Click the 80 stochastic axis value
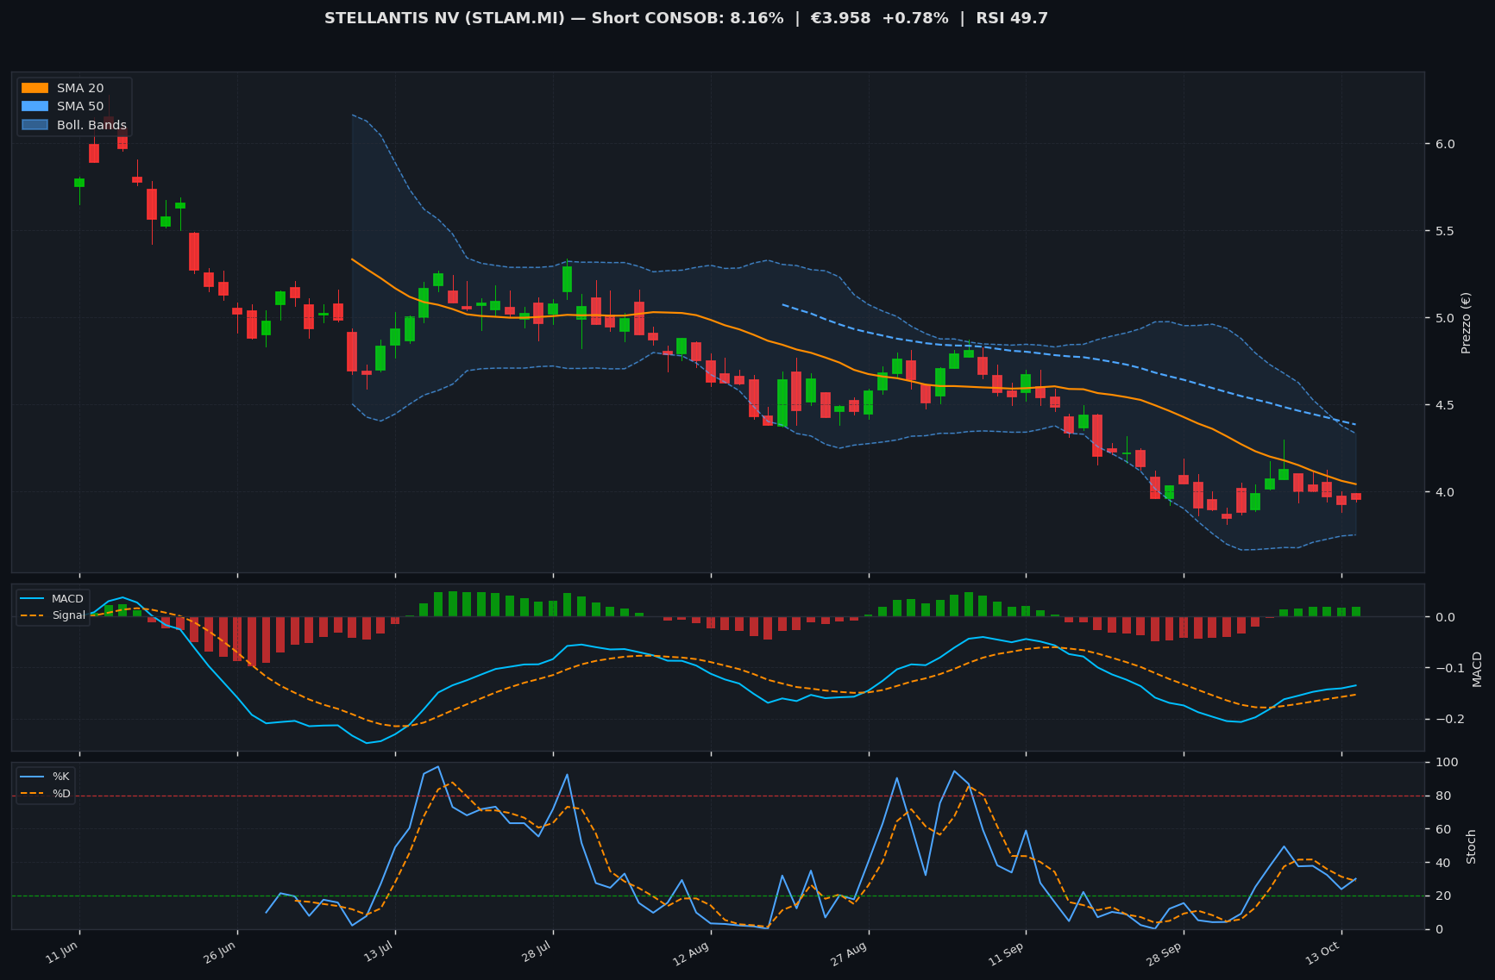The width and height of the screenshot is (1495, 980). pos(1445,796)
